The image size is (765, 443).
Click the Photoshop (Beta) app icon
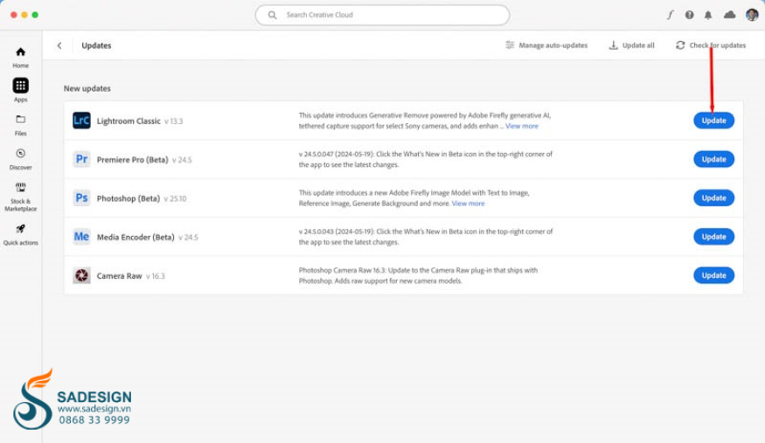tap(81, 197)
